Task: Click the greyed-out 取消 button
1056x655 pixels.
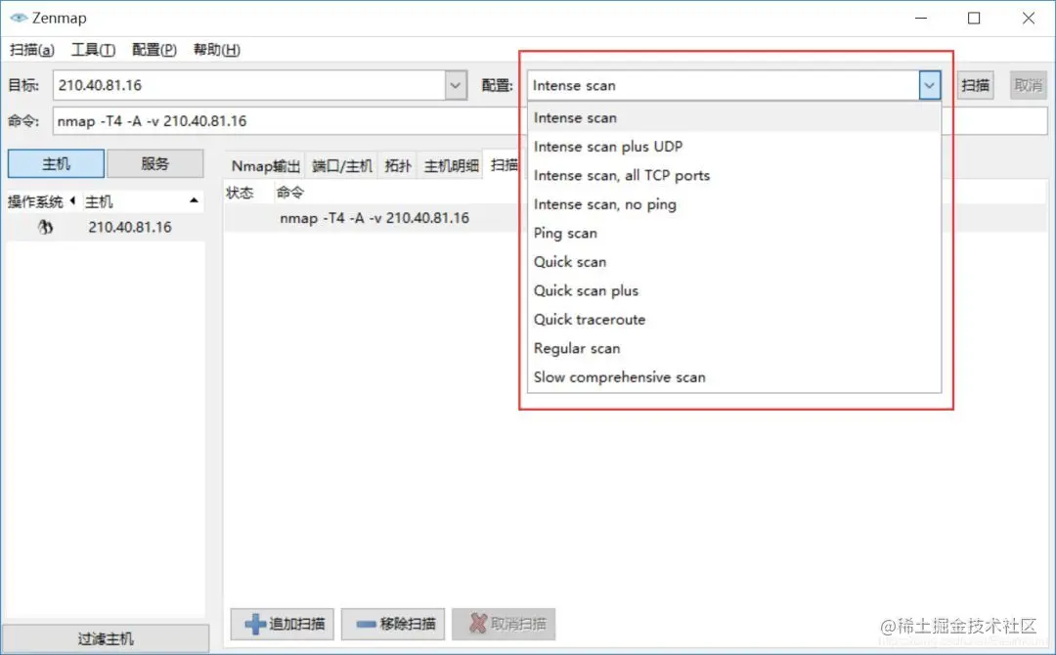Action: 1029,85
